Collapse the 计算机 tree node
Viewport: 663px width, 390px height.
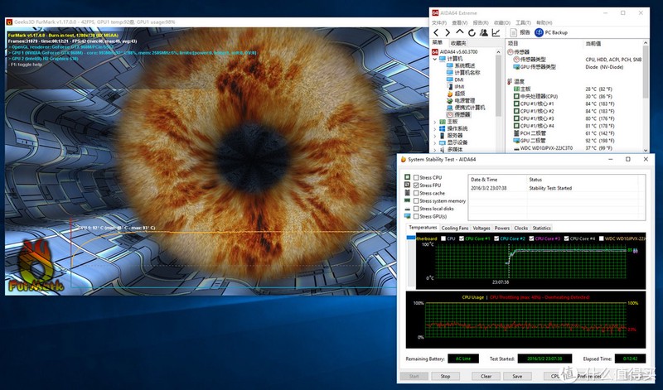tap(435, 59)
